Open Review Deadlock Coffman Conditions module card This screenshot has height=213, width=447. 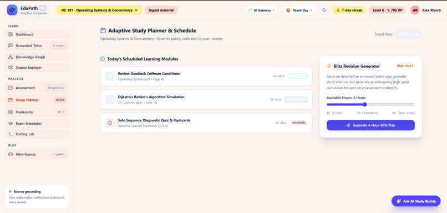click(x=206, y=76)
